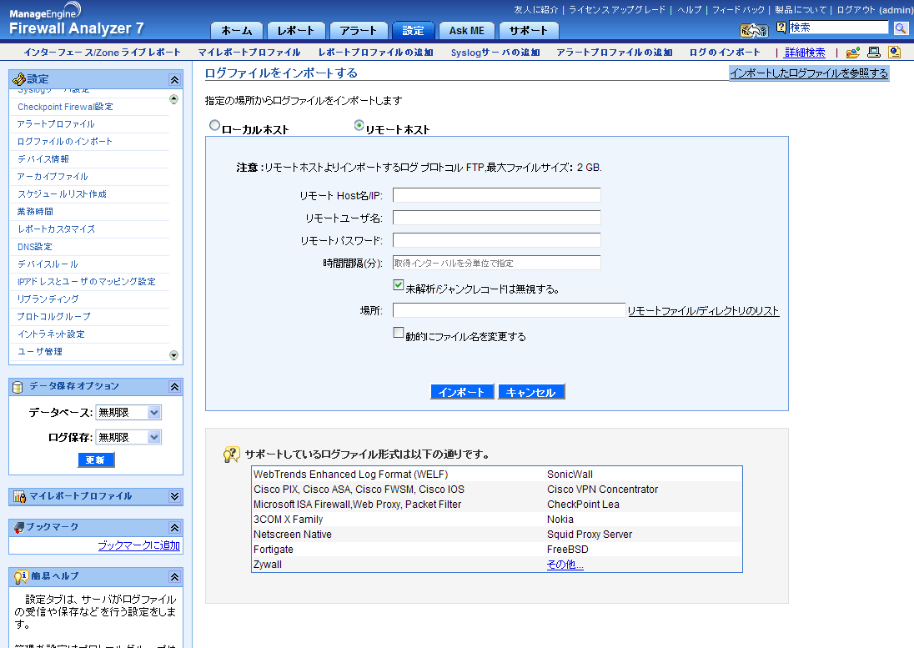Click the search magnifier icon
The height and width of the screenshot is (648, 914).
(x=900, y=28)
